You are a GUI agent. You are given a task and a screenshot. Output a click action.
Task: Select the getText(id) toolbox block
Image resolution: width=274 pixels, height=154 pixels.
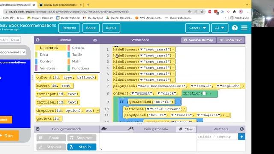coord(49,119)
